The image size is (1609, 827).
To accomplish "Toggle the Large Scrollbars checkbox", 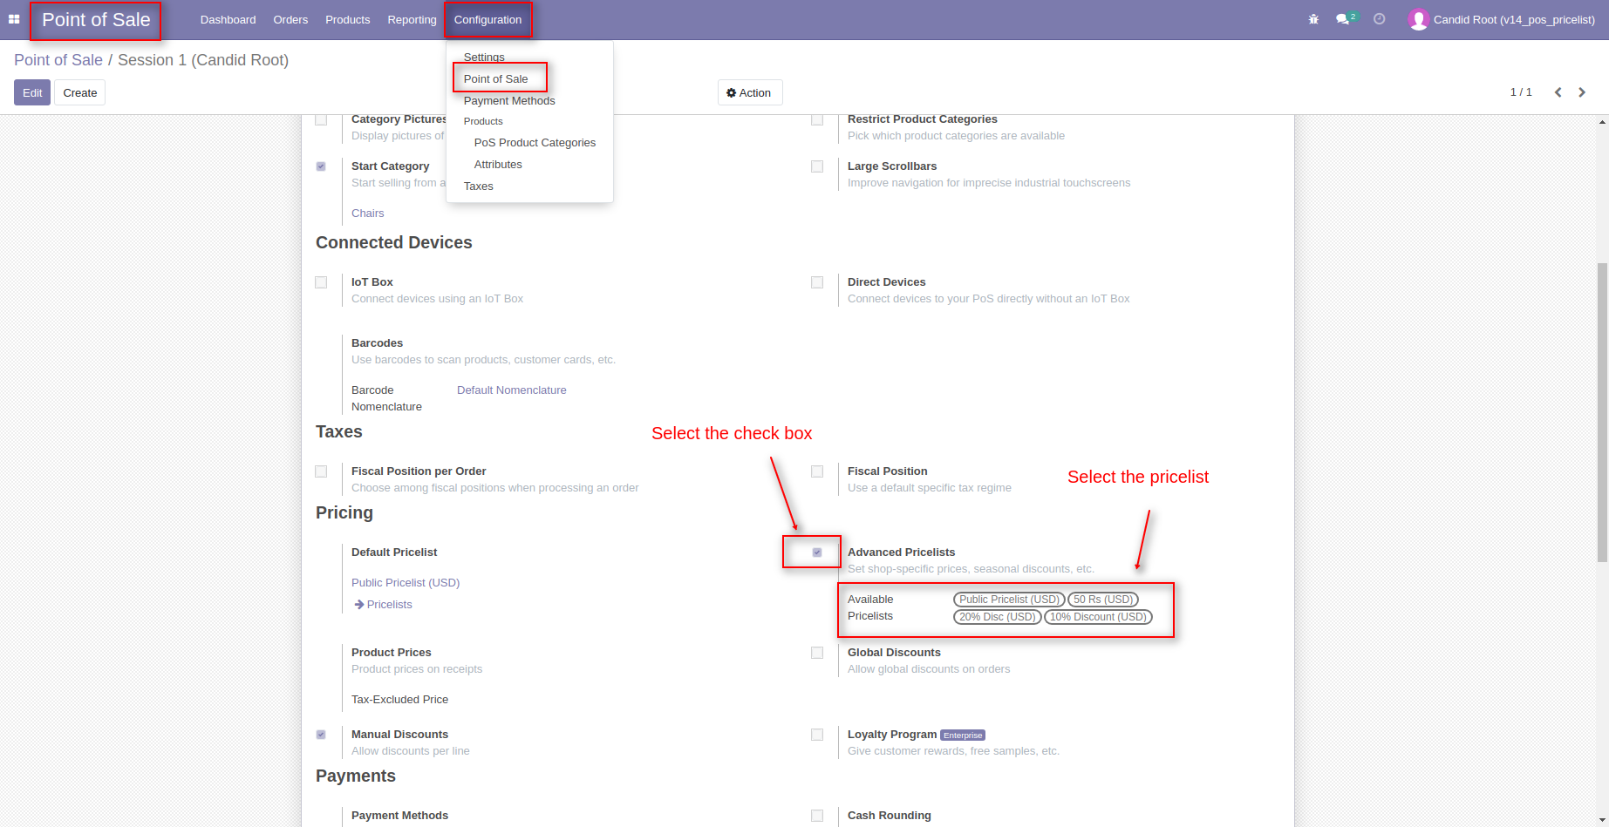I will tap(817, 166).
